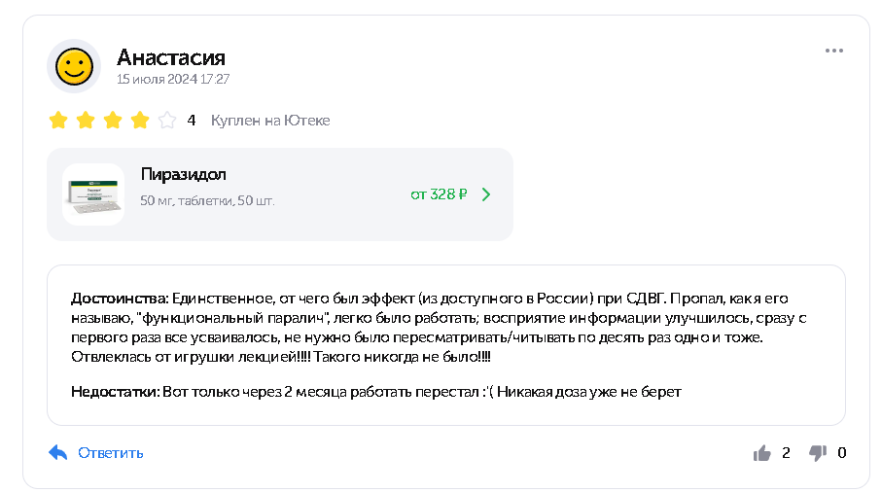Screen dimensions: 882x493
Task: Click the yellow smiley avatar icon
Action: coord(74,66)
